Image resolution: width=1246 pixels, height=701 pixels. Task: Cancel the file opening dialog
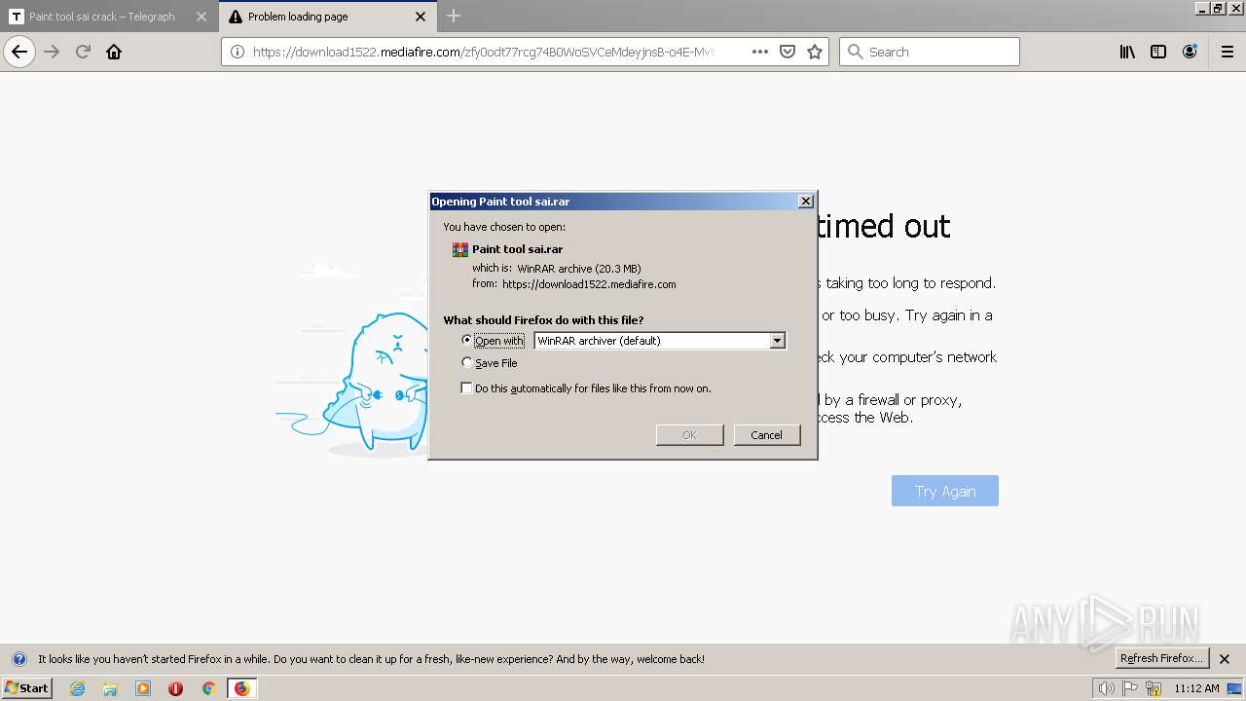[x=766, y=435]
